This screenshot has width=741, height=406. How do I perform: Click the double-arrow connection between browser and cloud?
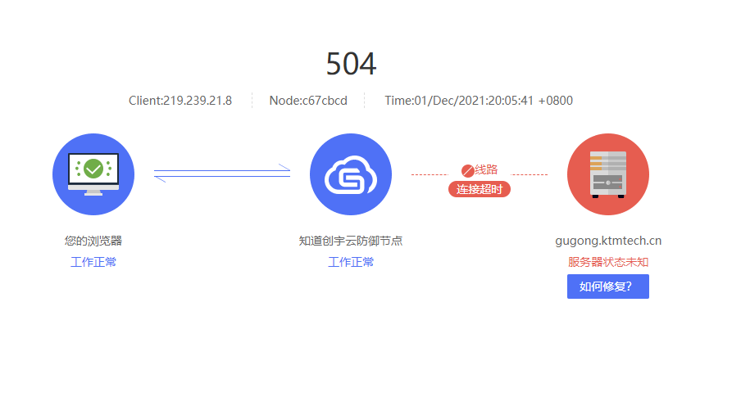point(222,174)
